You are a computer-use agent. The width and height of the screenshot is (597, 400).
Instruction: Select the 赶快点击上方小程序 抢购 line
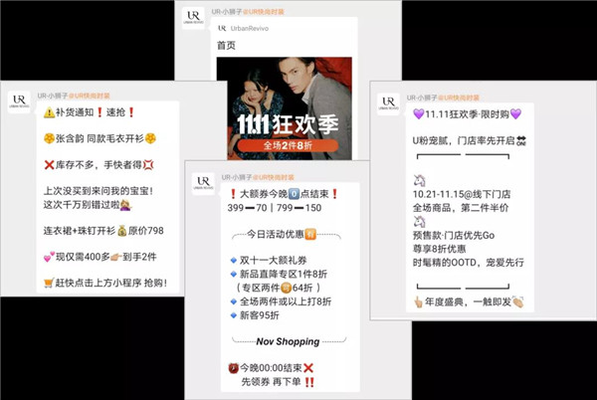coord(105,284)
